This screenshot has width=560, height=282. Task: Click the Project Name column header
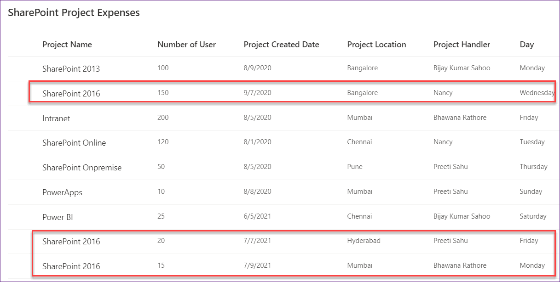coord(67,45)
